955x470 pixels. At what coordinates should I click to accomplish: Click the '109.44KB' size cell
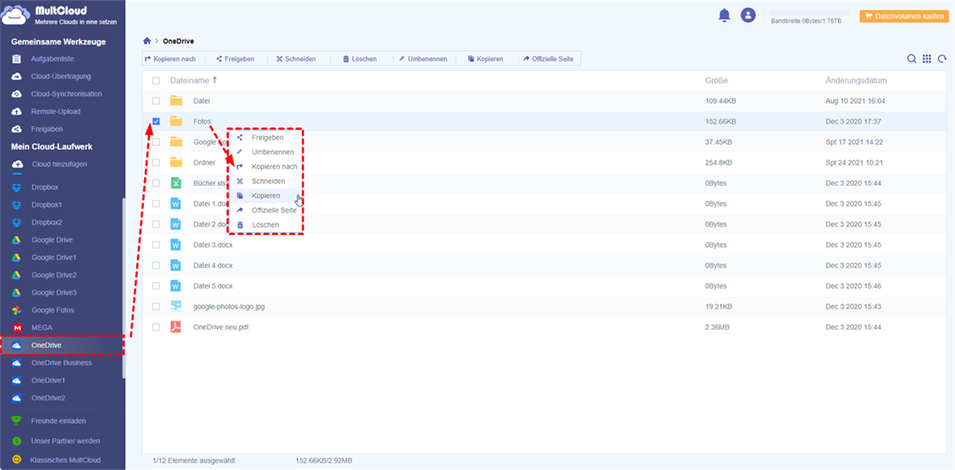(721, 100)
